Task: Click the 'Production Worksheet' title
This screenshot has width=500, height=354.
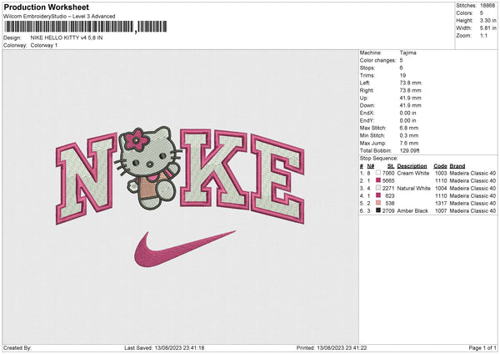Action: click(46, 7)
